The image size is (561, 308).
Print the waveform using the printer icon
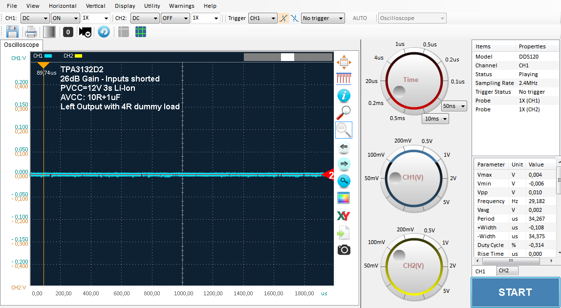(x=31, y=32)
